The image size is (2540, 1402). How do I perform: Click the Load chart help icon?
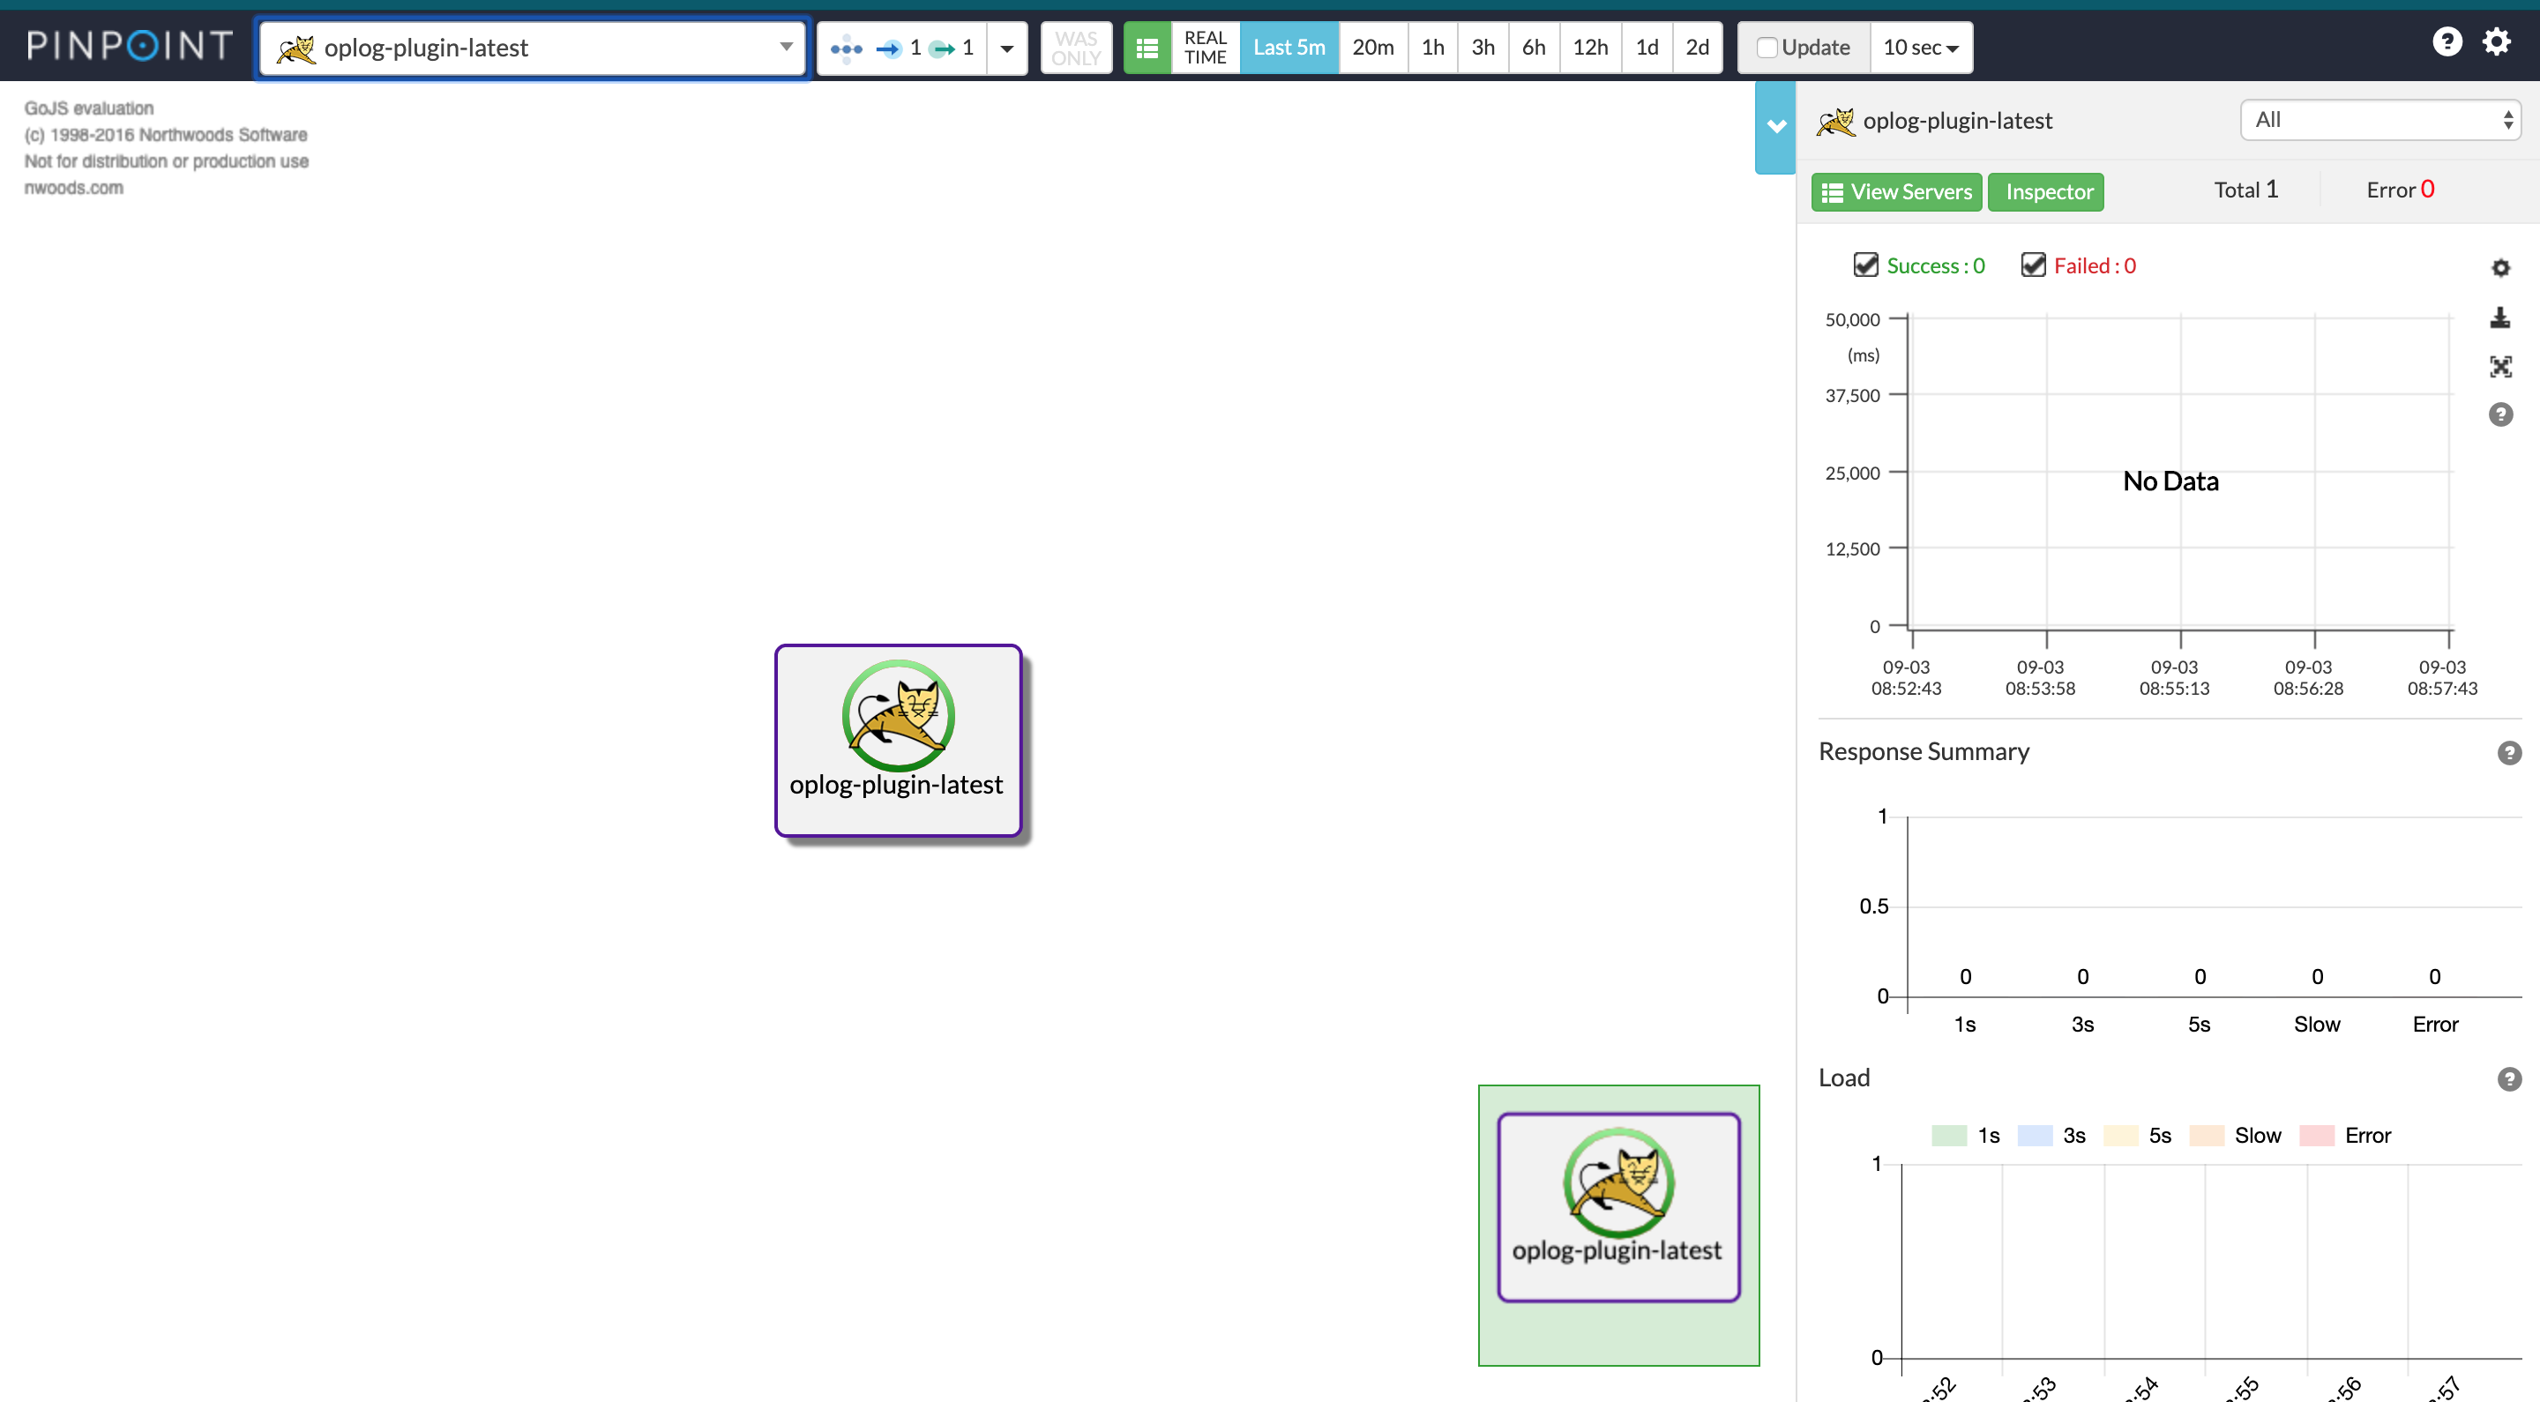click(x=2508, y=1078)
